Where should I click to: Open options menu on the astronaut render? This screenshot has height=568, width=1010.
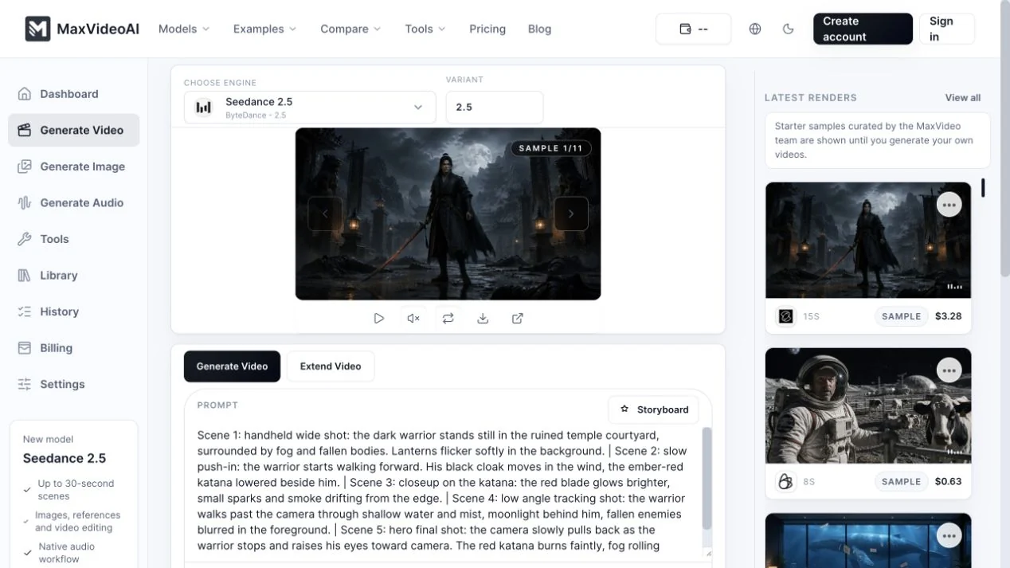tap(949, 370)
